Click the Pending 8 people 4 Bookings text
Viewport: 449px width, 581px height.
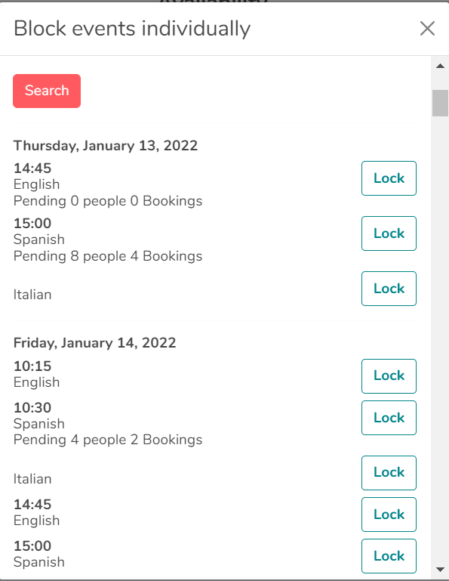(108, 256)
